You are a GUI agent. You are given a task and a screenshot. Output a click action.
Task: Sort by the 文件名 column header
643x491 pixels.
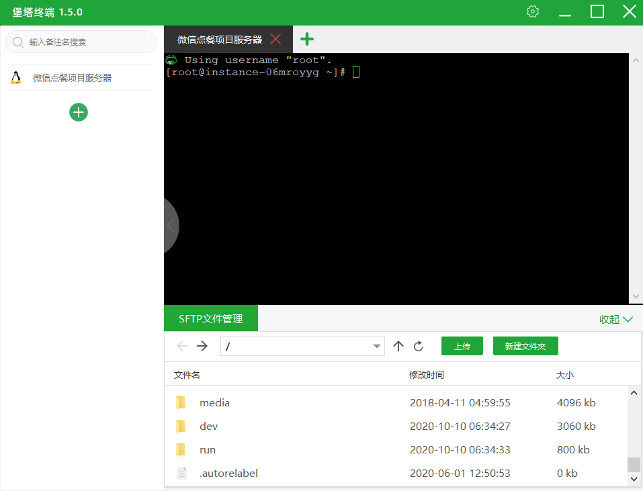click(x=187, y=375)
